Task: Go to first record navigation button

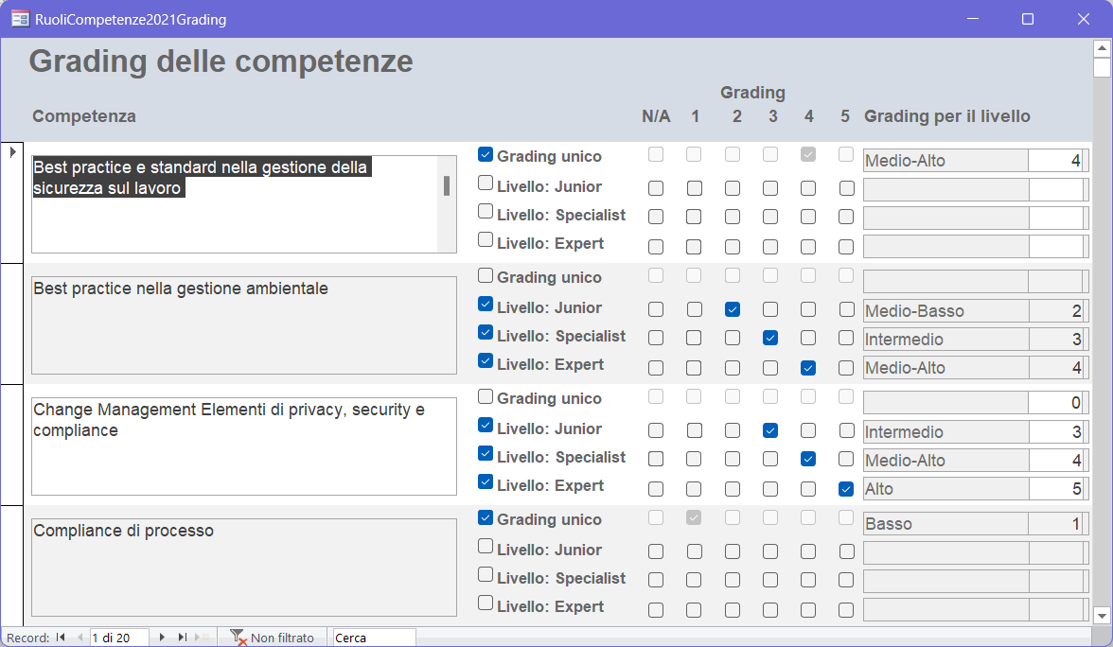Action: 61,638
